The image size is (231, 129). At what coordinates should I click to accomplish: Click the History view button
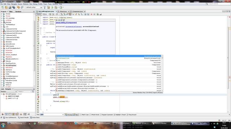[45, 14]
